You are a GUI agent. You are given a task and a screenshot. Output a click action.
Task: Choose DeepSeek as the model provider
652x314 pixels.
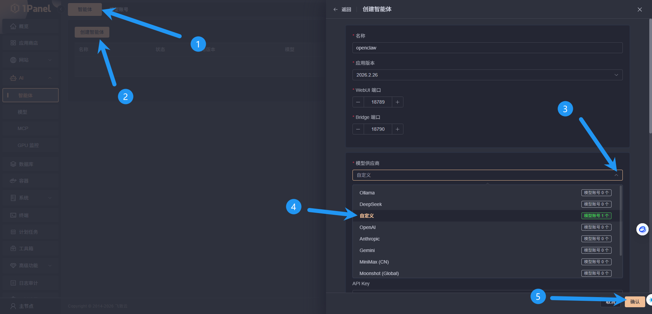pos(370,204)
